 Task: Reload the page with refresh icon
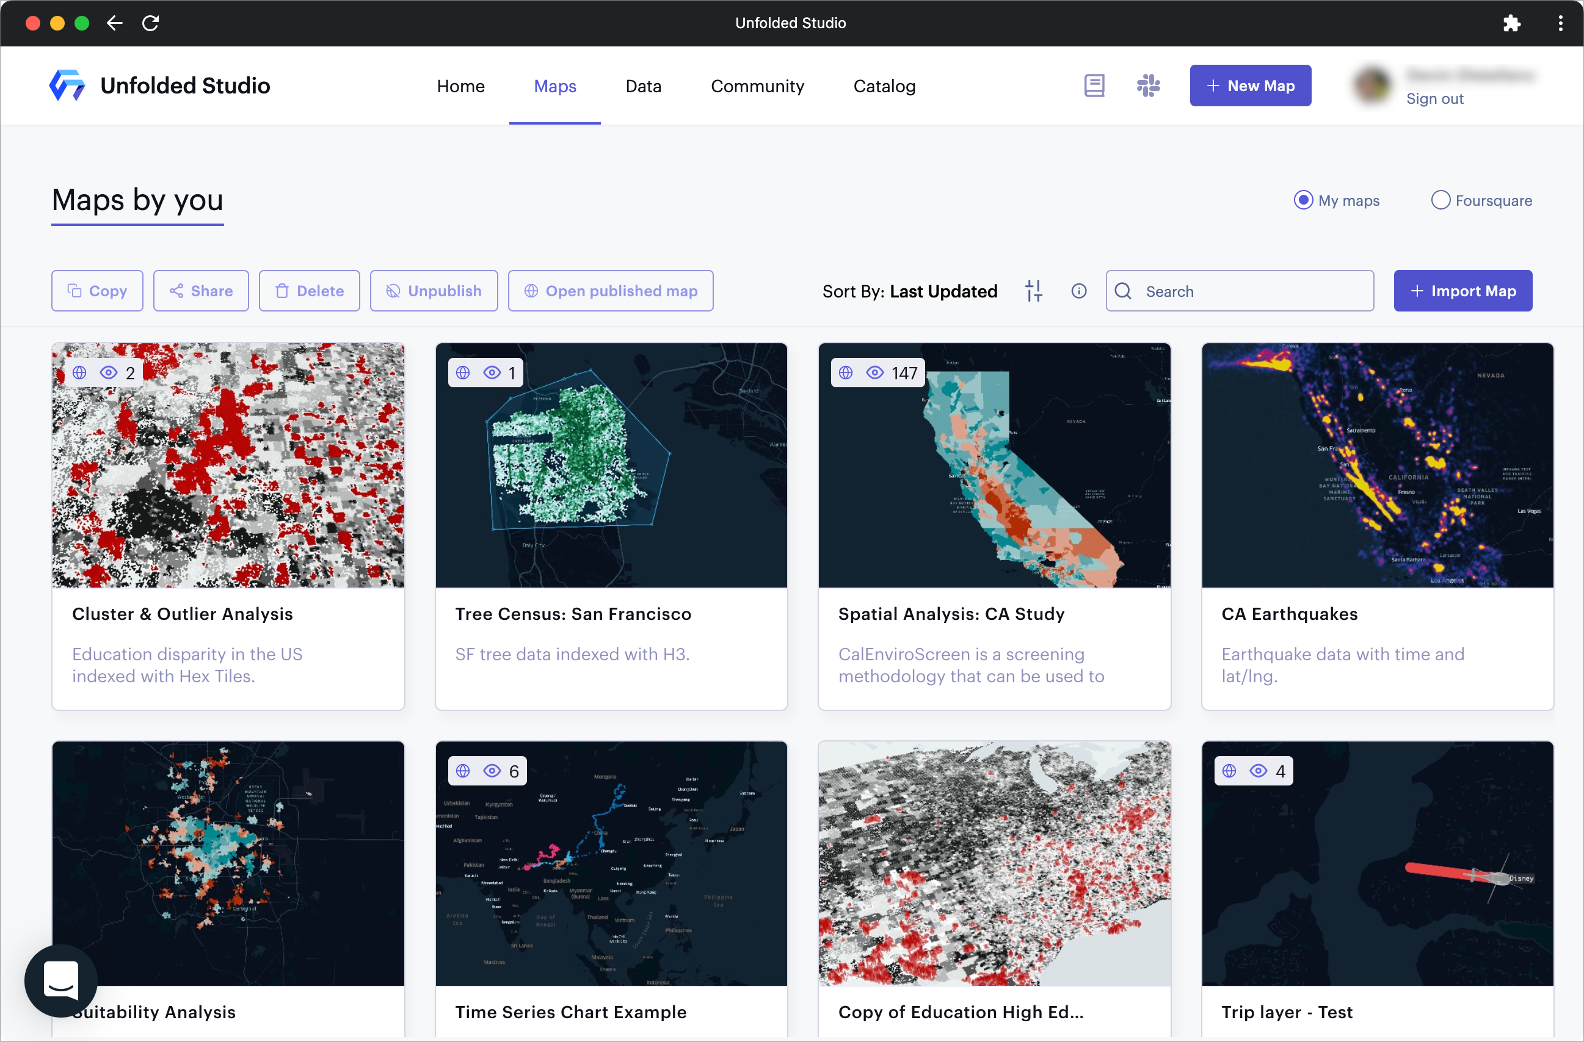pos(150,23)
